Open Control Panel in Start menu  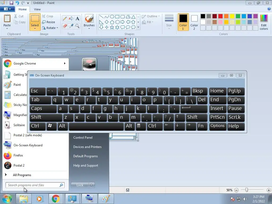click(x=83, y=138)
